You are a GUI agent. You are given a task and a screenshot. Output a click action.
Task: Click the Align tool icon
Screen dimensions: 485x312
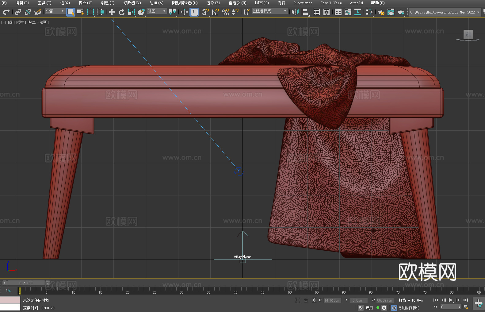point(305,12)
